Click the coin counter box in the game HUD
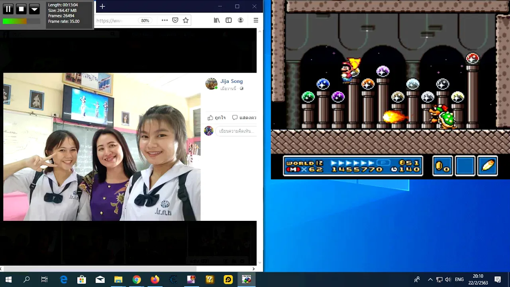 [x=443, y=165]
